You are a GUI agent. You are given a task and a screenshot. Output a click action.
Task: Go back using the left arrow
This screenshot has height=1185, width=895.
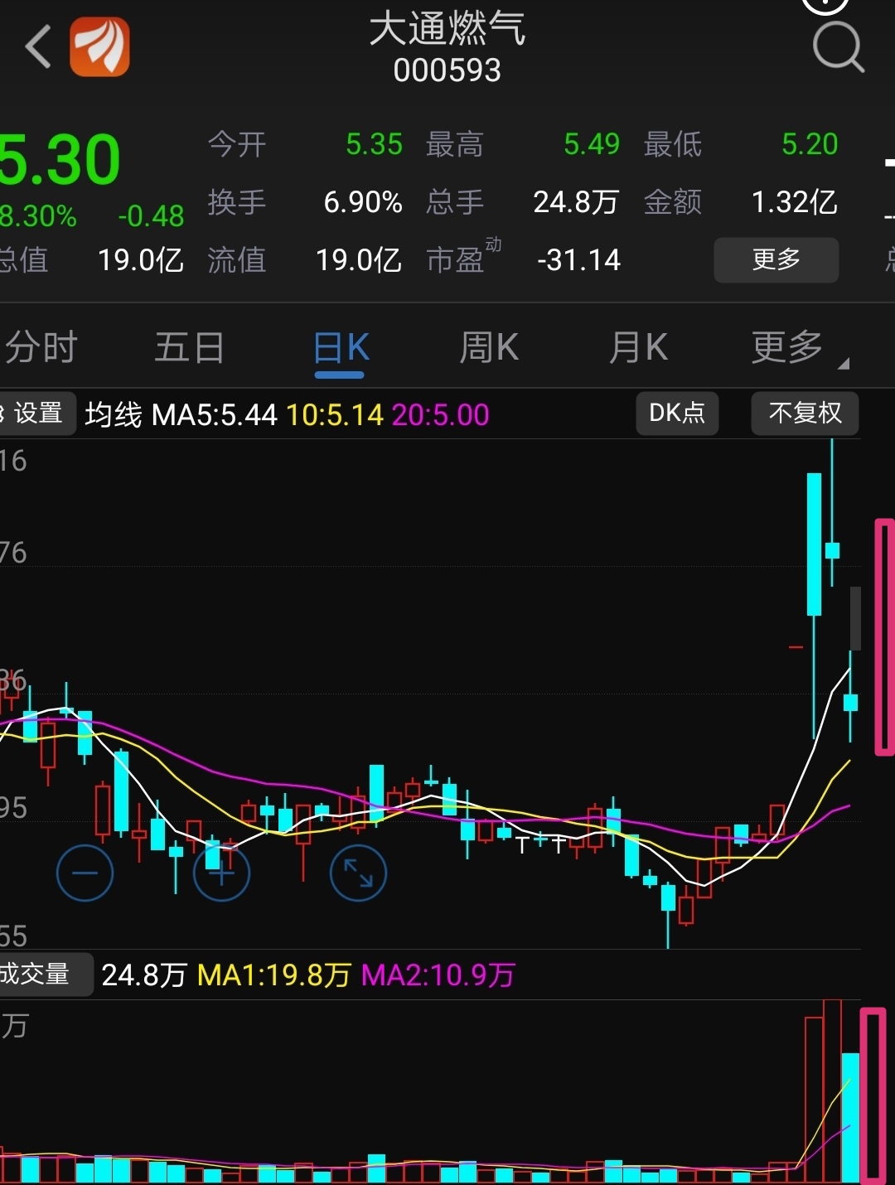pyautogui.click(x=38, y=46)
